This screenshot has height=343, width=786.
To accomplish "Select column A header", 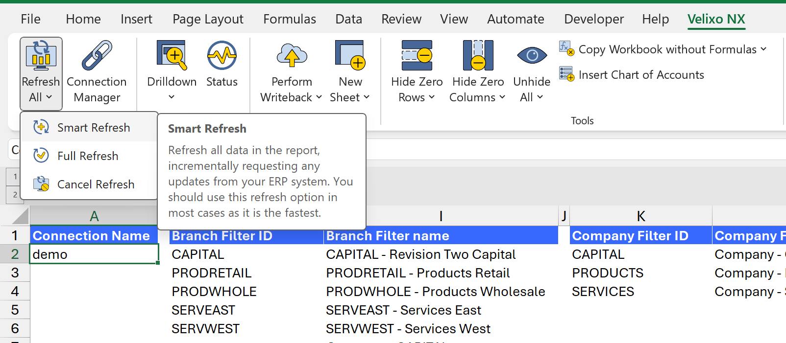I will tap(94, 216).
